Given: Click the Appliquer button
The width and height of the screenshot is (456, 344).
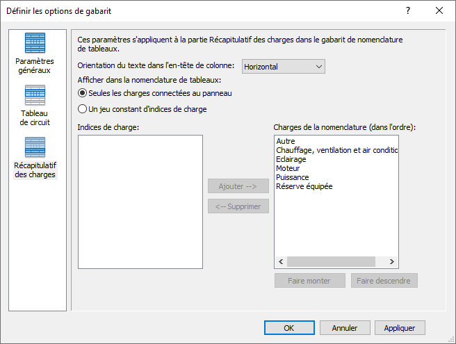Looking at the screenshot, I should point(400,328).
